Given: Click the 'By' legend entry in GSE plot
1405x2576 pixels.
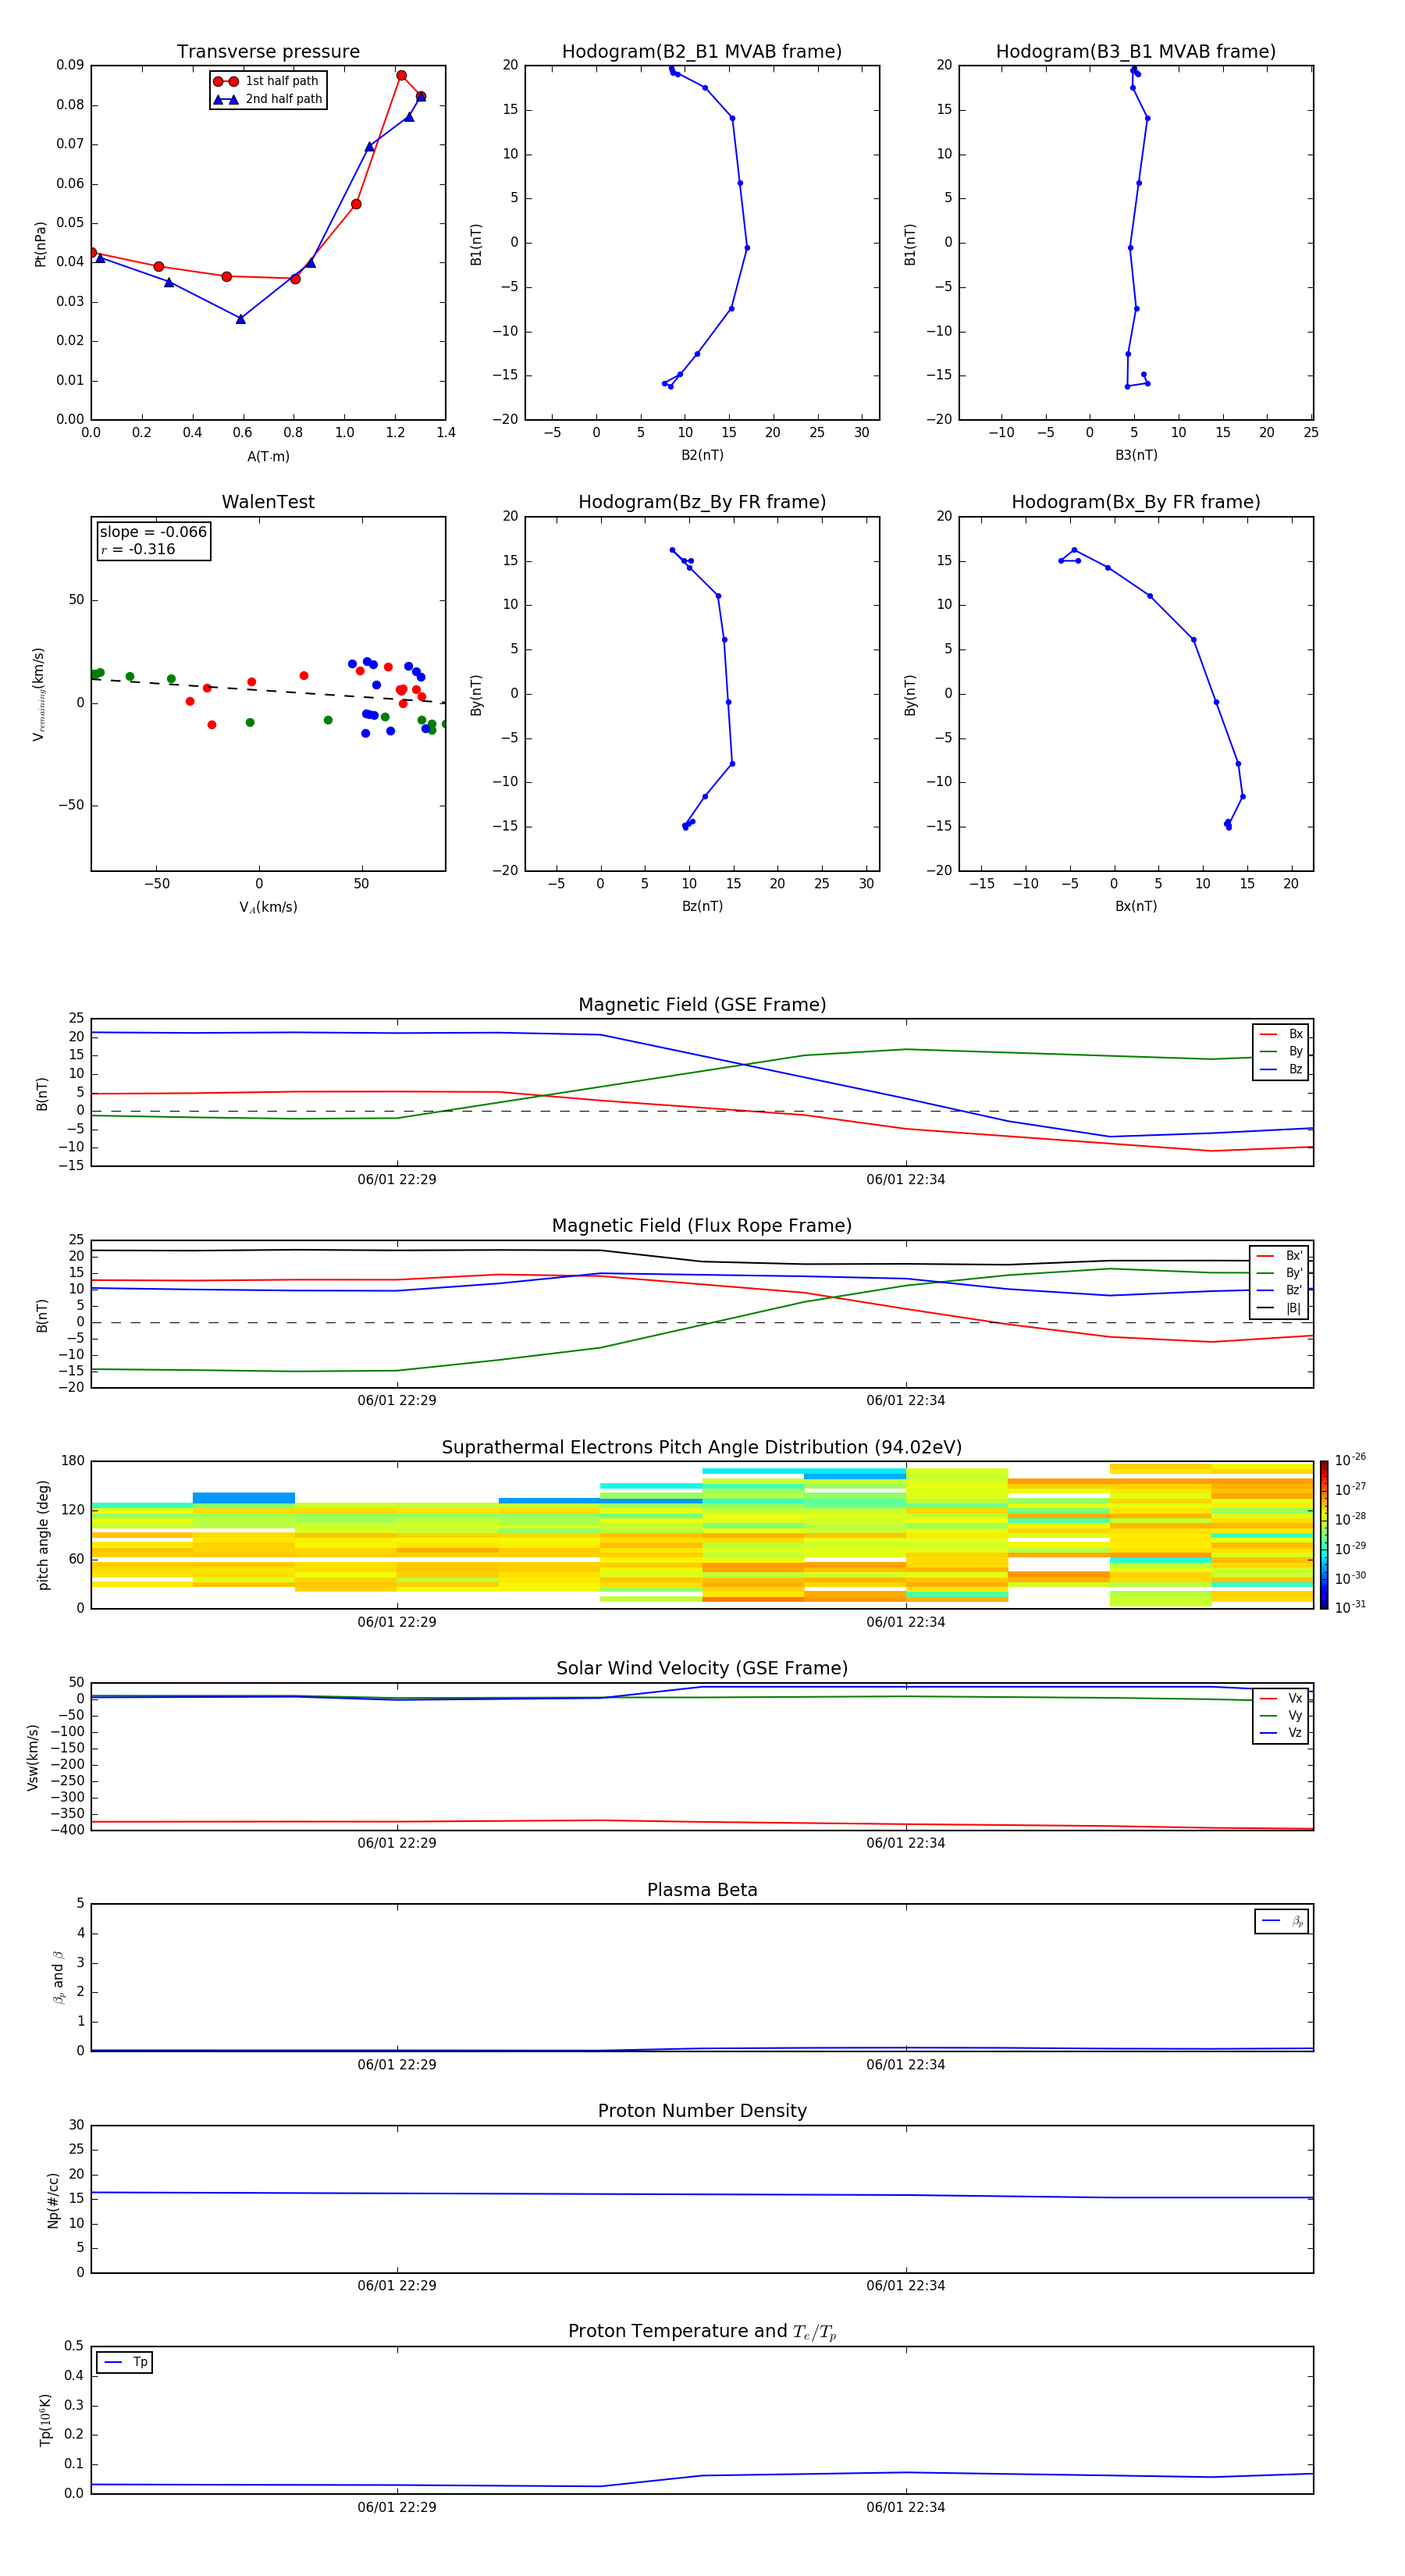Looking at the screenshot, I should pyautogui.click(x=1282, y=1051).
